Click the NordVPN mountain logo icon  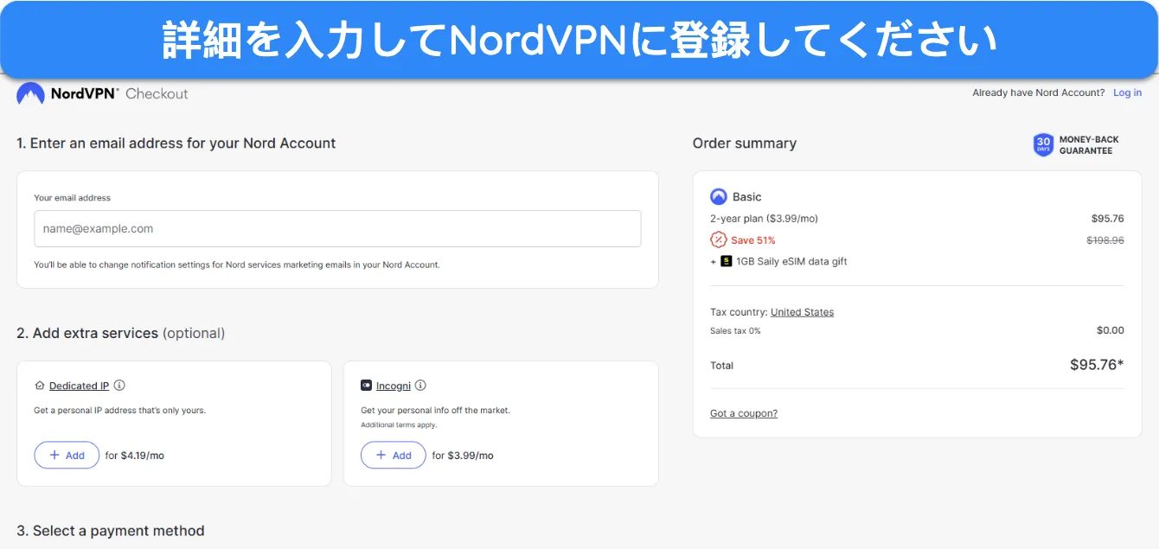tap(30, 93)
